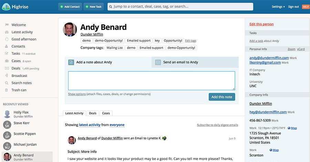Click the Contacts person icon

pos(7,46)
